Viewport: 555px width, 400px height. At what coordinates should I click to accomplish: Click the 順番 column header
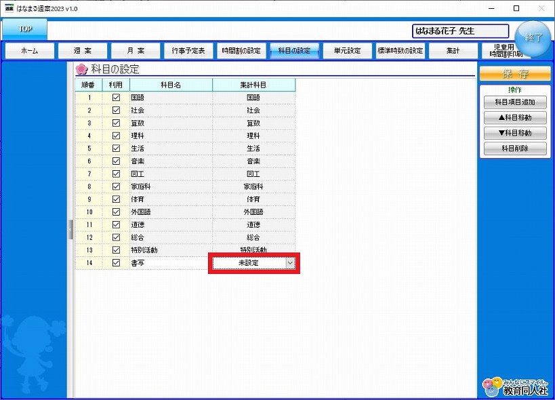[x=89, y=85]
